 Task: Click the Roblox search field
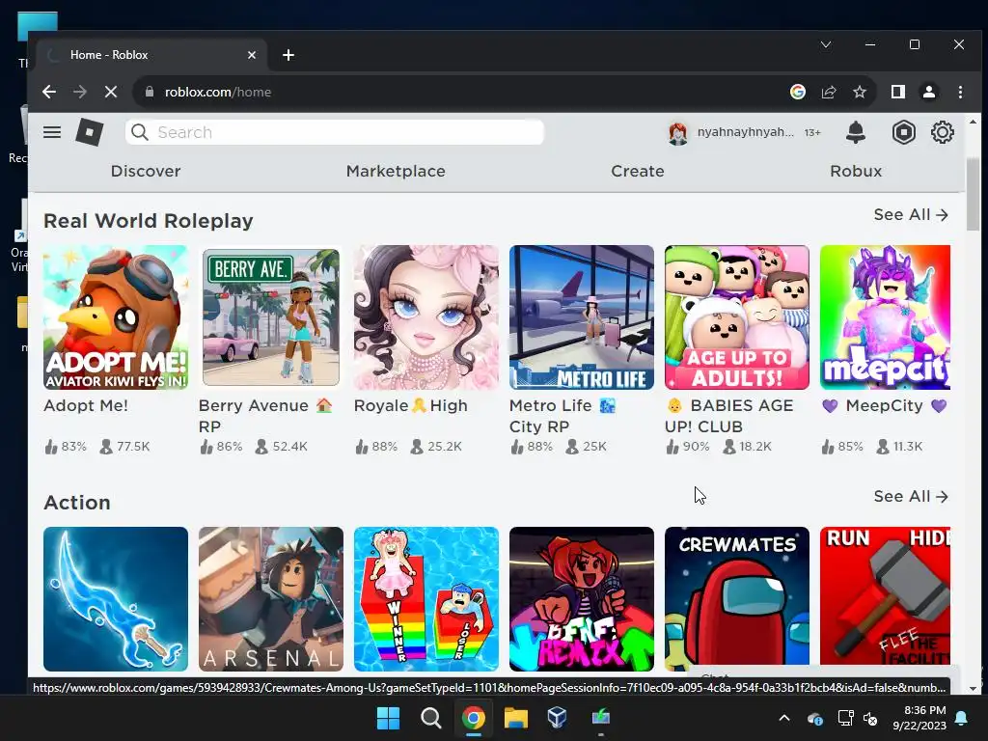coord(335,132)
